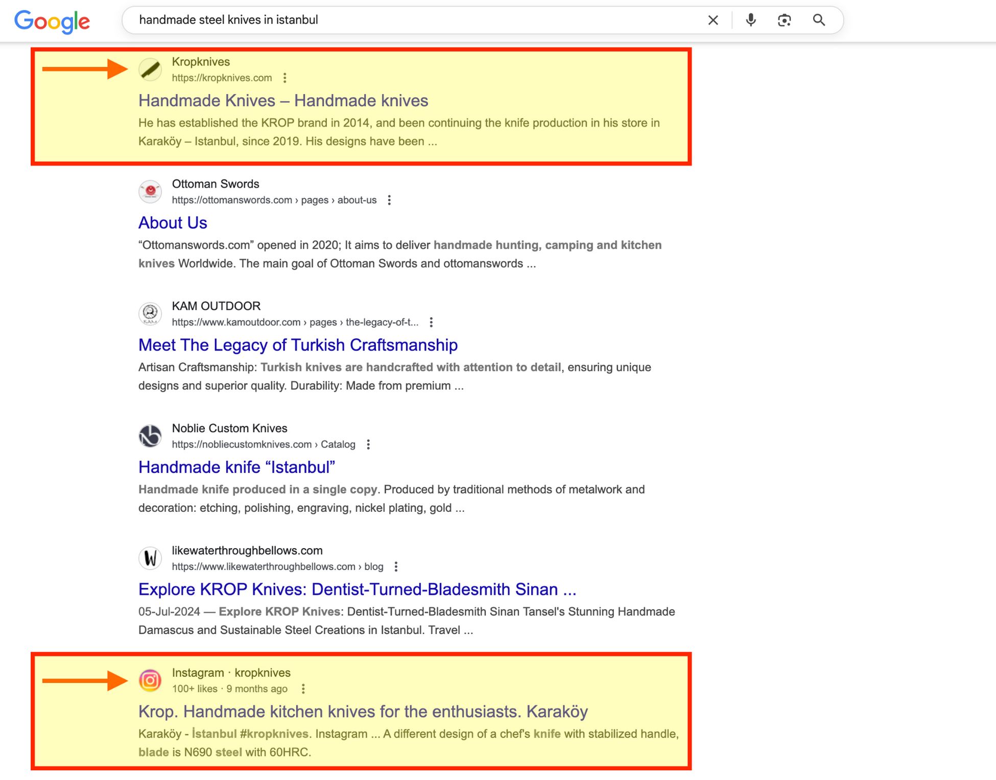Open the three-dot menu on the Instagram result
This screenshot has width=996, height=780.
(304, 689)
